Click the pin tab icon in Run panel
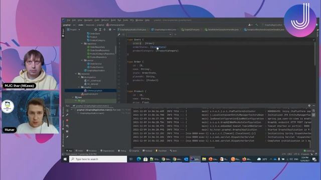The width and height of the screenshot is (321, 180). point(67,136)
